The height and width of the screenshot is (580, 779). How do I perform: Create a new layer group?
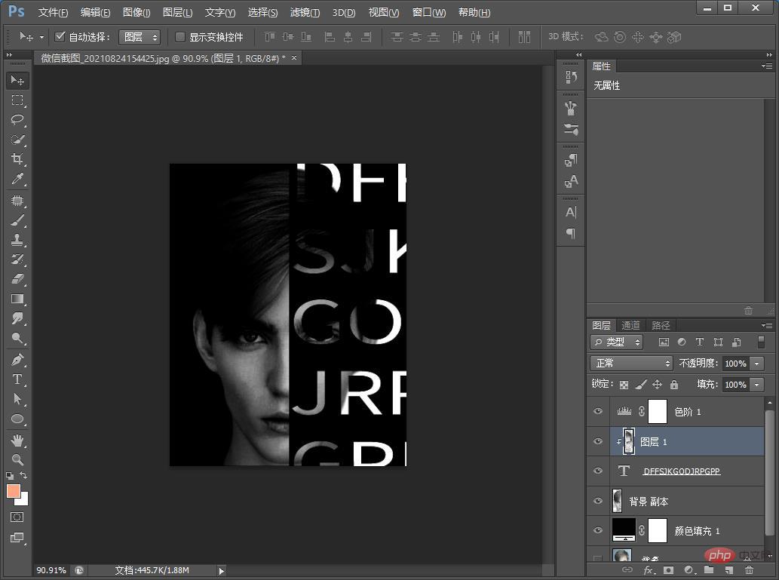coord(708,570)
